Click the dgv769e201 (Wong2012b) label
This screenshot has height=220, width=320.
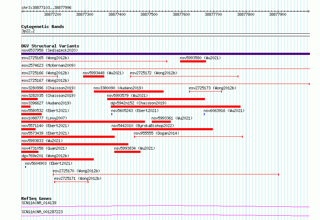[45, 156]
